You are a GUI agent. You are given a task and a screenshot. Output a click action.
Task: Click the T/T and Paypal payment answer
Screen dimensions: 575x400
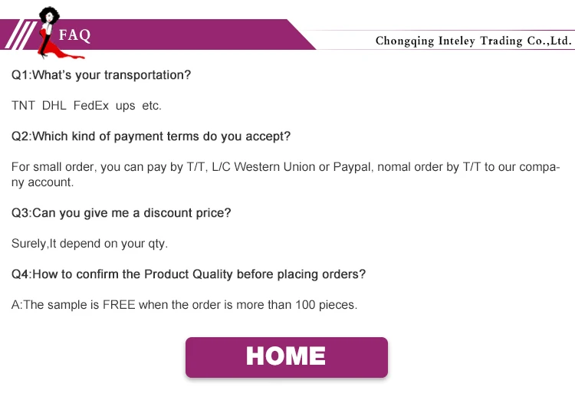(x=285, y=167)
